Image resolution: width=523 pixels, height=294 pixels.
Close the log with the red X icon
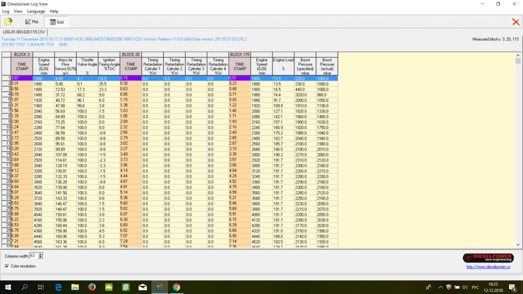(x=516, y=22)
